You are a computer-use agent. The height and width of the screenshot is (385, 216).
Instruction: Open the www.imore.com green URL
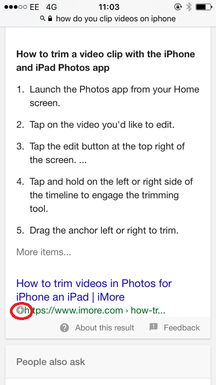[95, 310]
